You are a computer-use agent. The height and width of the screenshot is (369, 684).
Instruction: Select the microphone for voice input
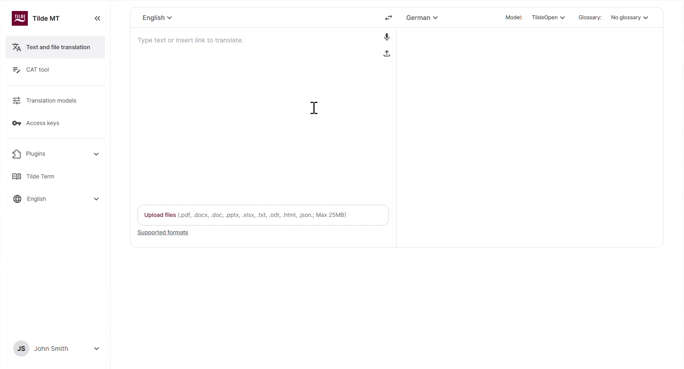click(x=387, y=37)
